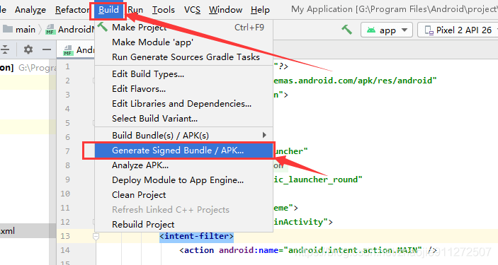Click line number 9 in the editor gutter
This screenshot has height=265, width=498.
(67, 179)
